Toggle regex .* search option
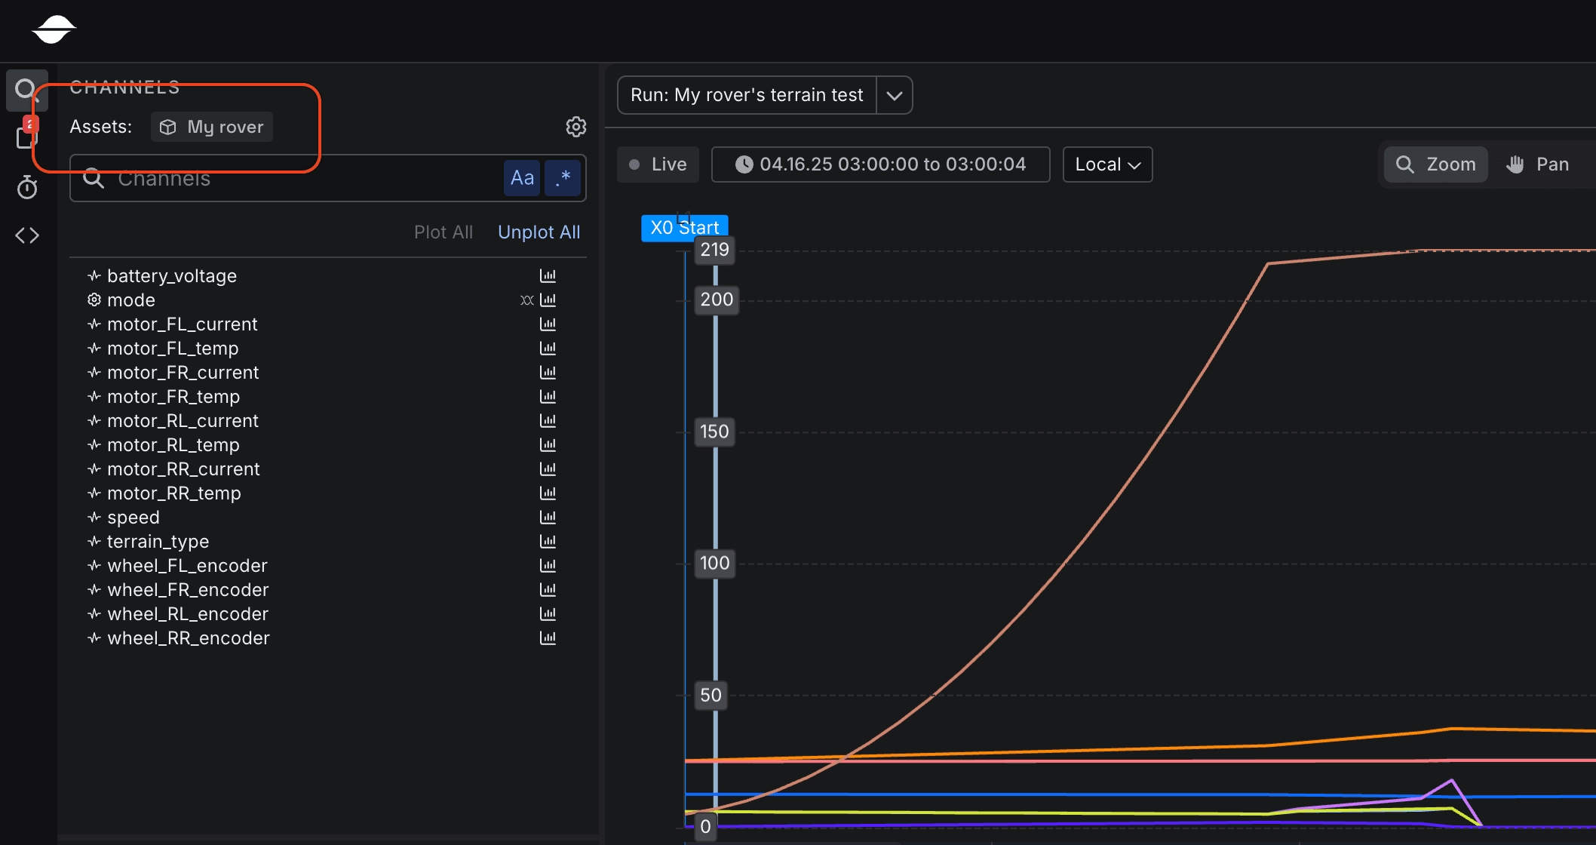 pos(563,178)
